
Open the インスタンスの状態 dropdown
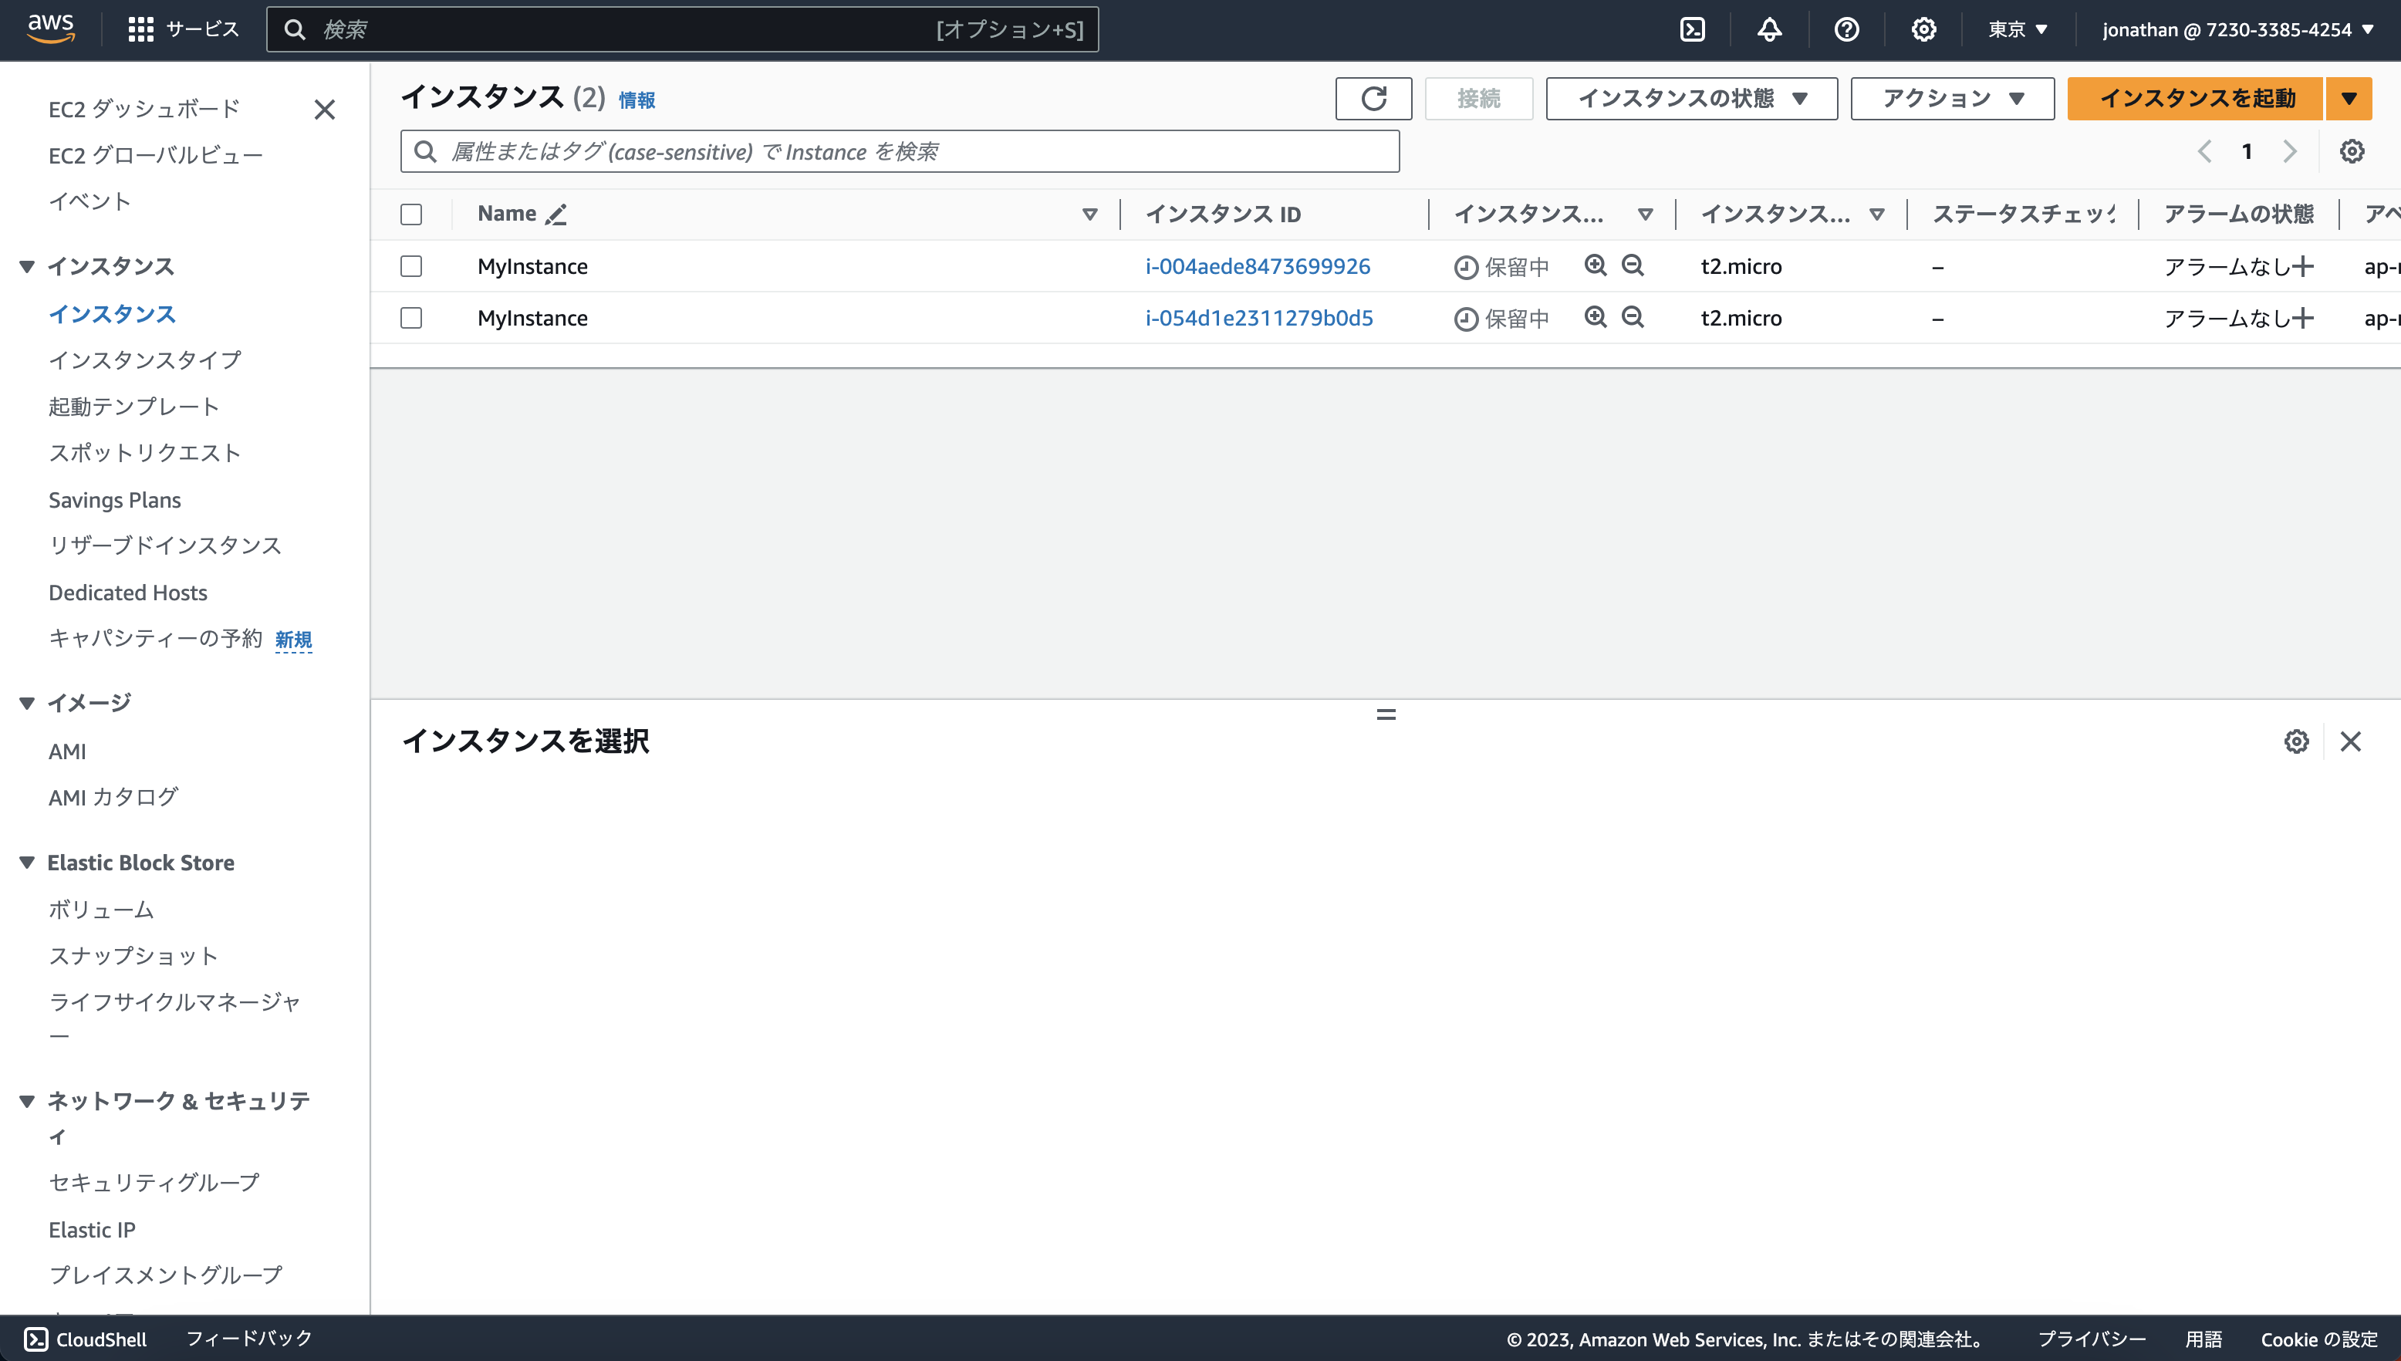click(x=1692, y=98)
